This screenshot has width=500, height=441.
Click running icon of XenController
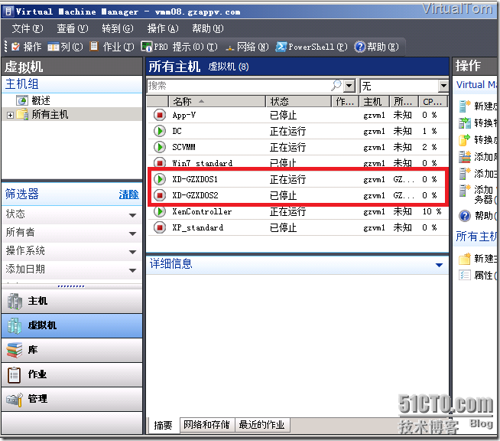tap(160, 211)
